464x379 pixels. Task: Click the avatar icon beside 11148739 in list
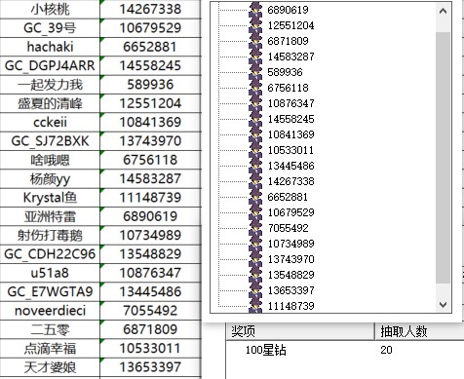[x=255, y=305]
